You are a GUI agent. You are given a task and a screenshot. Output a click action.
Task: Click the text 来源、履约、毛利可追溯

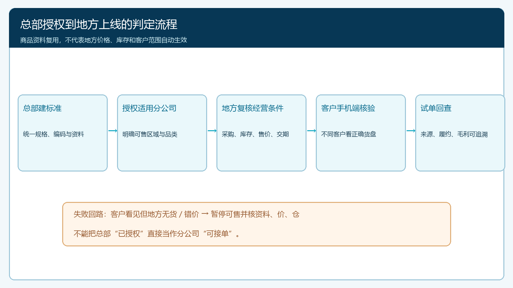tap(454, 134)
